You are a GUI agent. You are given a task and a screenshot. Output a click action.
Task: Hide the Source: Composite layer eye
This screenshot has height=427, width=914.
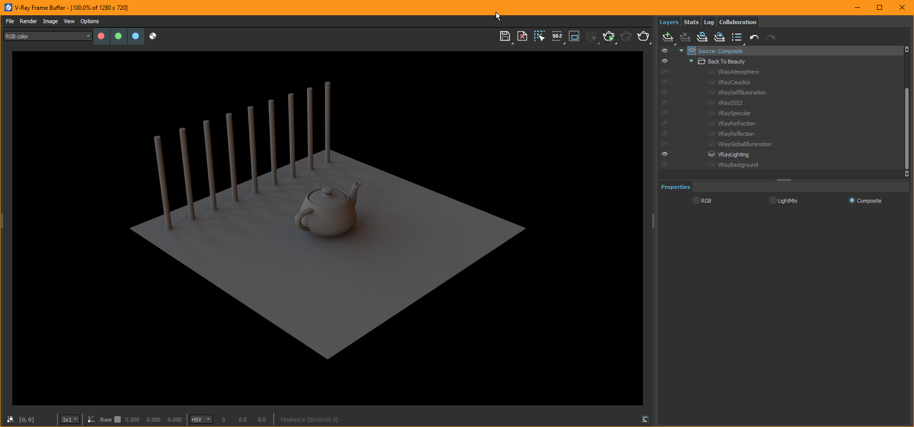(x=665, y=51)
